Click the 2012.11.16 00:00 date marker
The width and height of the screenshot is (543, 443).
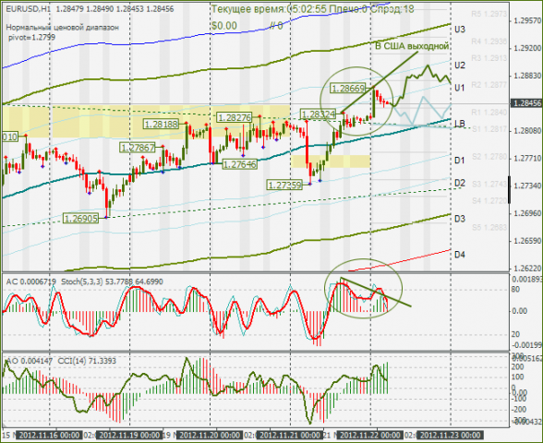tap(50, 435)
